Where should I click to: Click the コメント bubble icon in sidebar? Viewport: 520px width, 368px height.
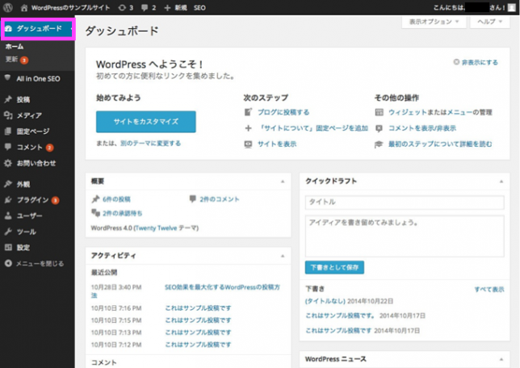pos(8,147)
